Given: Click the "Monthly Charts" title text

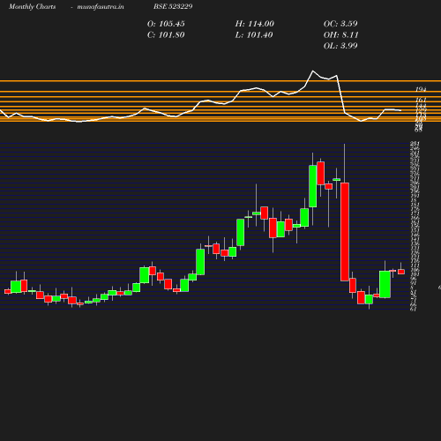Looking at the screenshot, I should point(32,7).
